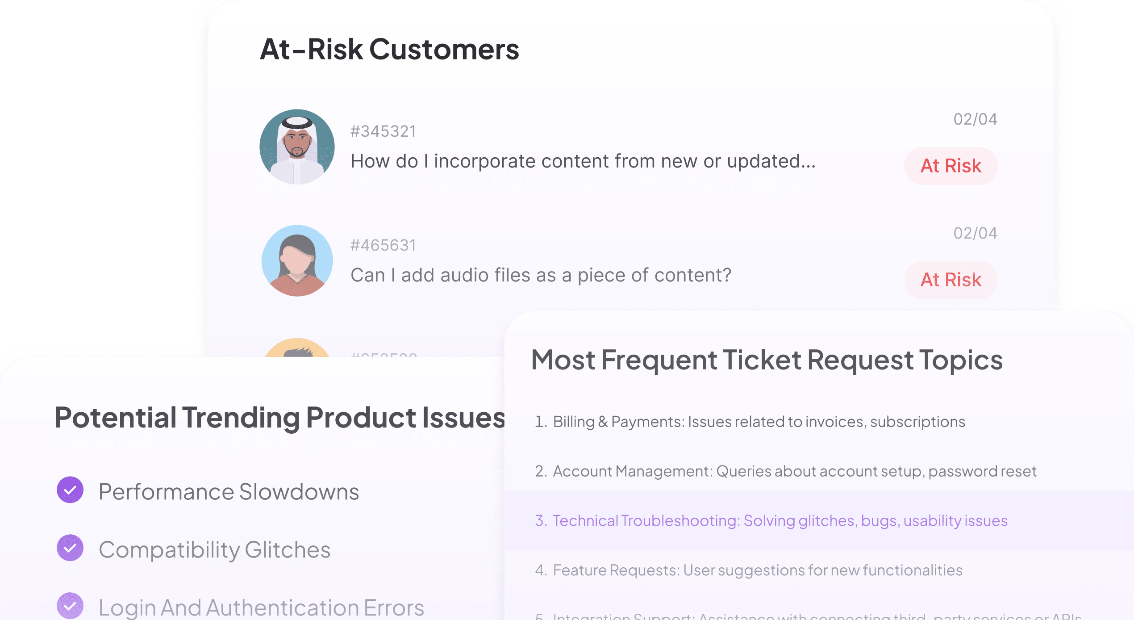The image size is (1134, 620).
Task: Select highlighted Technical Troubleshooting topic
Action: click(x=819, y=520)
